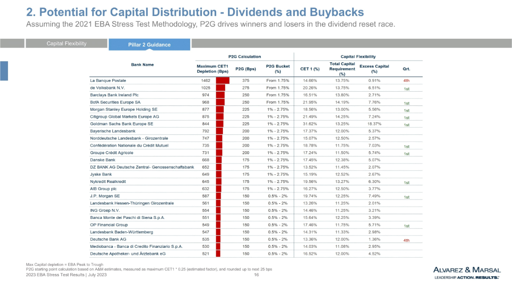Select Landesbank Baden-Württemberg row name

(x=121, y=232)
